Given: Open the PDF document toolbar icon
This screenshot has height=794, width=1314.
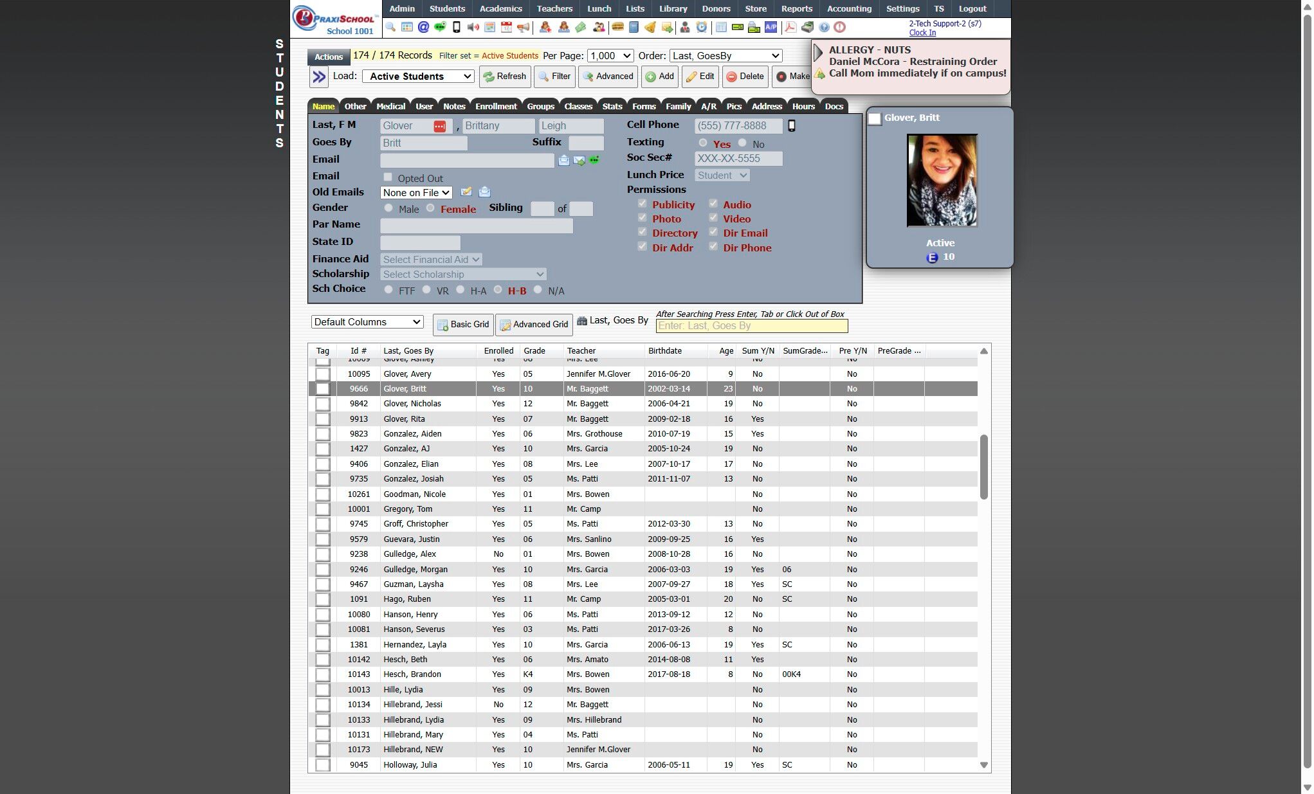Looking at the screenshot, I should pyautogui.click(x=790, y=27).
